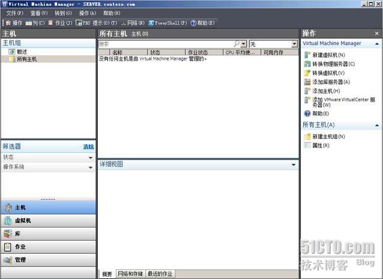Click the 新建主机组(N) folder icon
This screenshot has width=383, height=279.
pos(307,137)
